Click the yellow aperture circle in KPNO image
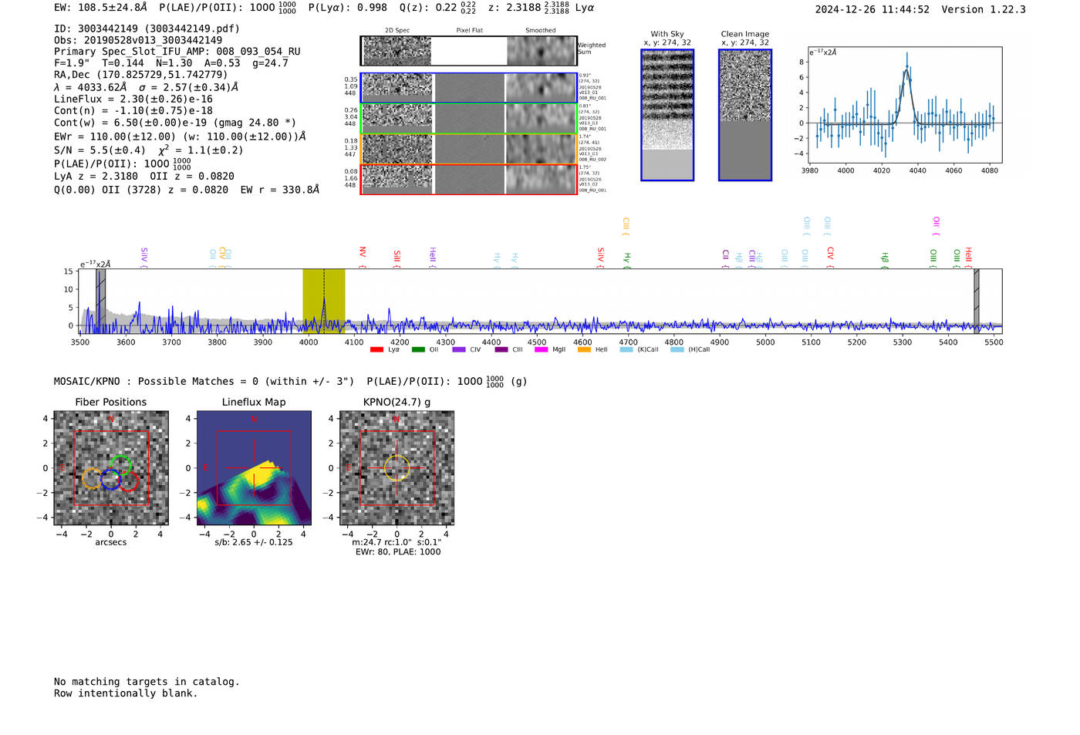 397,467
